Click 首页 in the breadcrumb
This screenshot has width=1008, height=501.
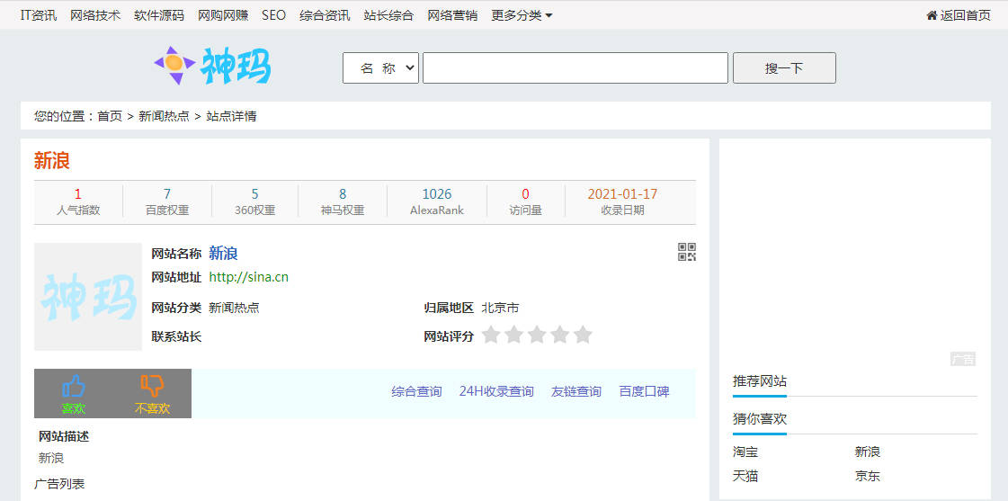[x=110, y=116]
